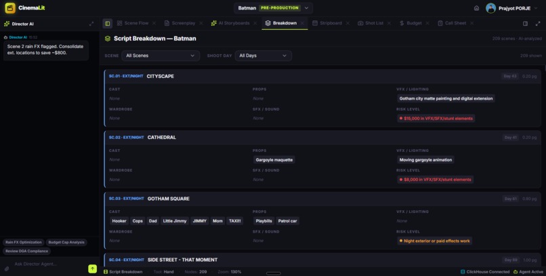This screenshot has width=546, height=276.
Task: Click the Script Breakdown status bar icon
Action: pos(106,271)
